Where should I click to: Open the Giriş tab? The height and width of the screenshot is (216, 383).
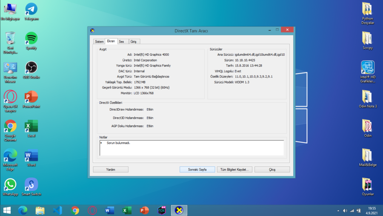point(134,42)
